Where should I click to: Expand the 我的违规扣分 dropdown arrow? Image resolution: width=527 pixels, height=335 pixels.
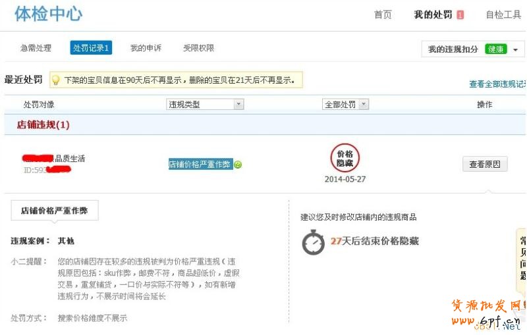click(x=515, y=50)
